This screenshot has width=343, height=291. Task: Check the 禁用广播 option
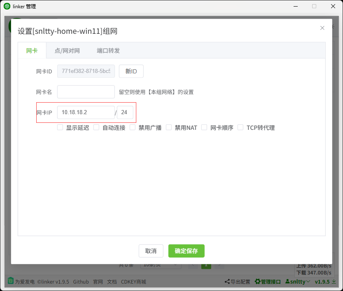click(133, 127)
